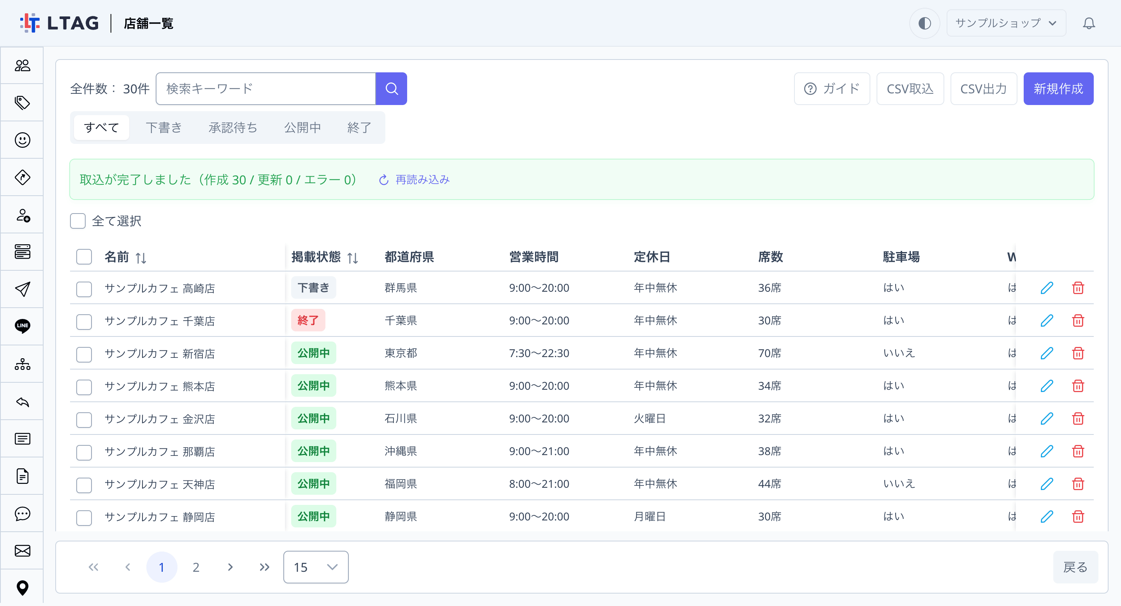
Task: Click the search magnifier button
Action: [391, 89]
